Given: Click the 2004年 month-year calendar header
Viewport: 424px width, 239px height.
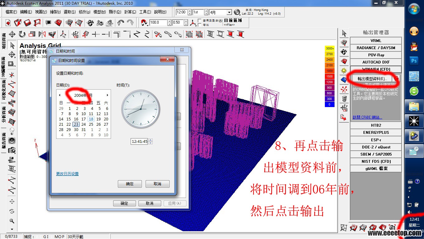Looking at the screenshot, I should (x=83, y=95).
